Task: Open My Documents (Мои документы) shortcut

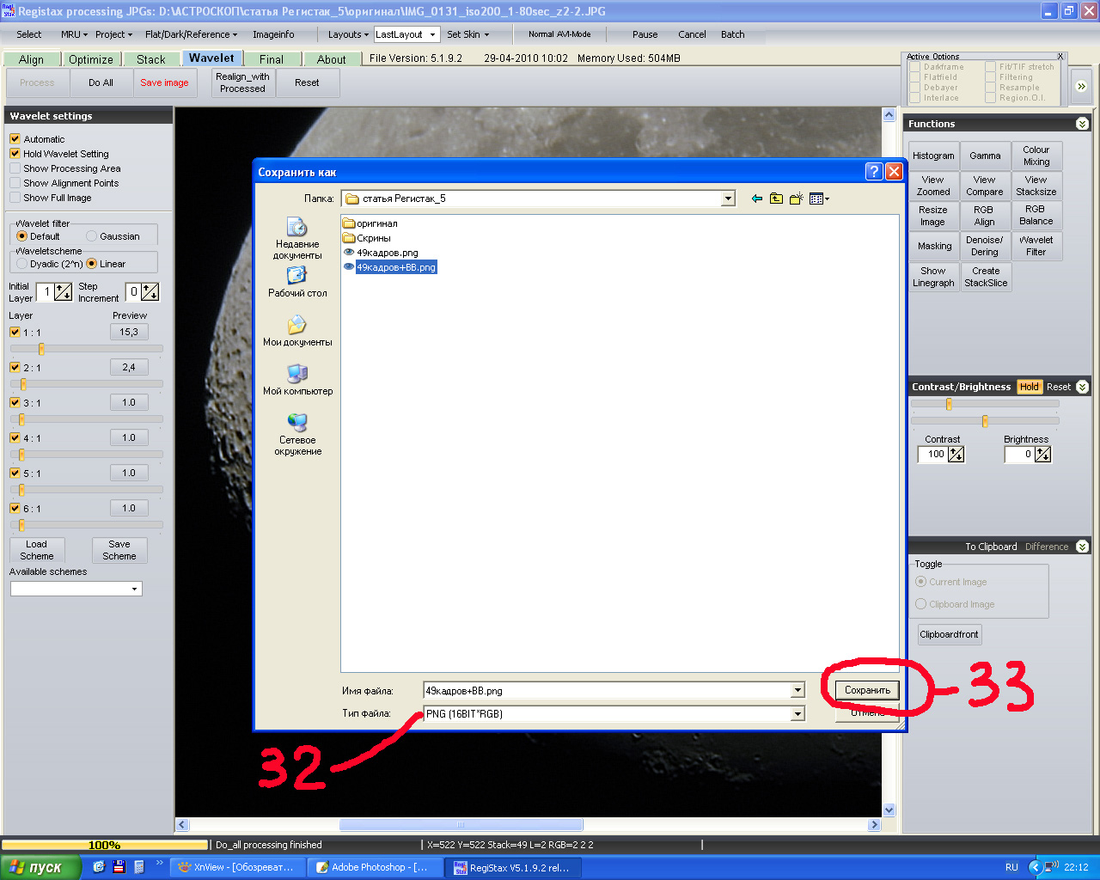Action: (x=297, y=331)
